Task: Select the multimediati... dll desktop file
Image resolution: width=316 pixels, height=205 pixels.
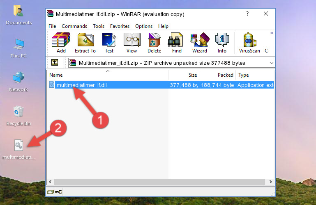Action: click(x=18, y=150)
